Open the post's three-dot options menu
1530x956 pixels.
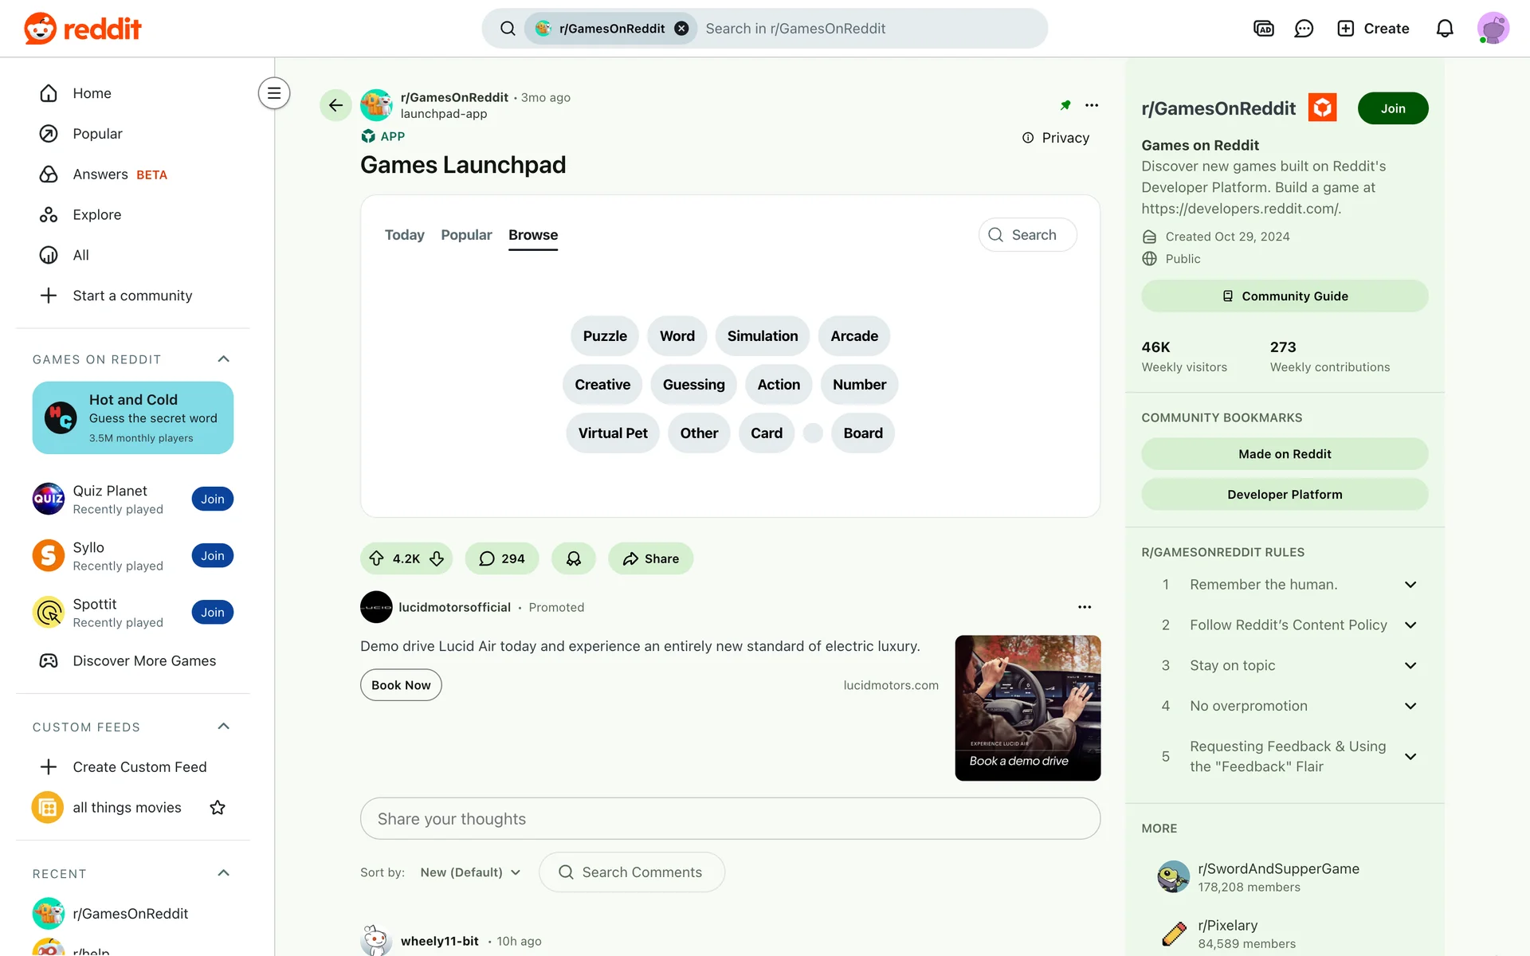[x=1091, y=105]
